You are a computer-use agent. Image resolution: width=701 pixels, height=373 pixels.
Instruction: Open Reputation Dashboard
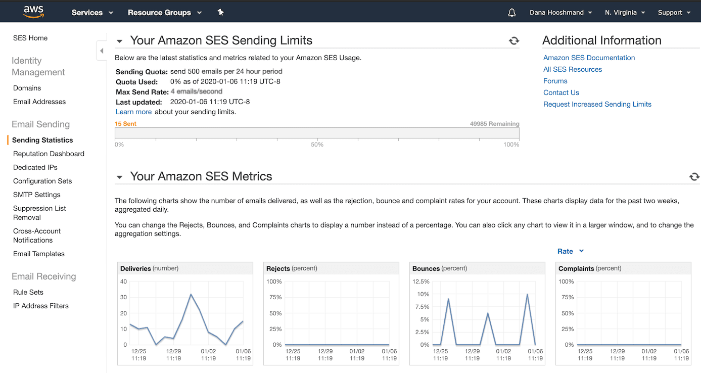point(49,154)
